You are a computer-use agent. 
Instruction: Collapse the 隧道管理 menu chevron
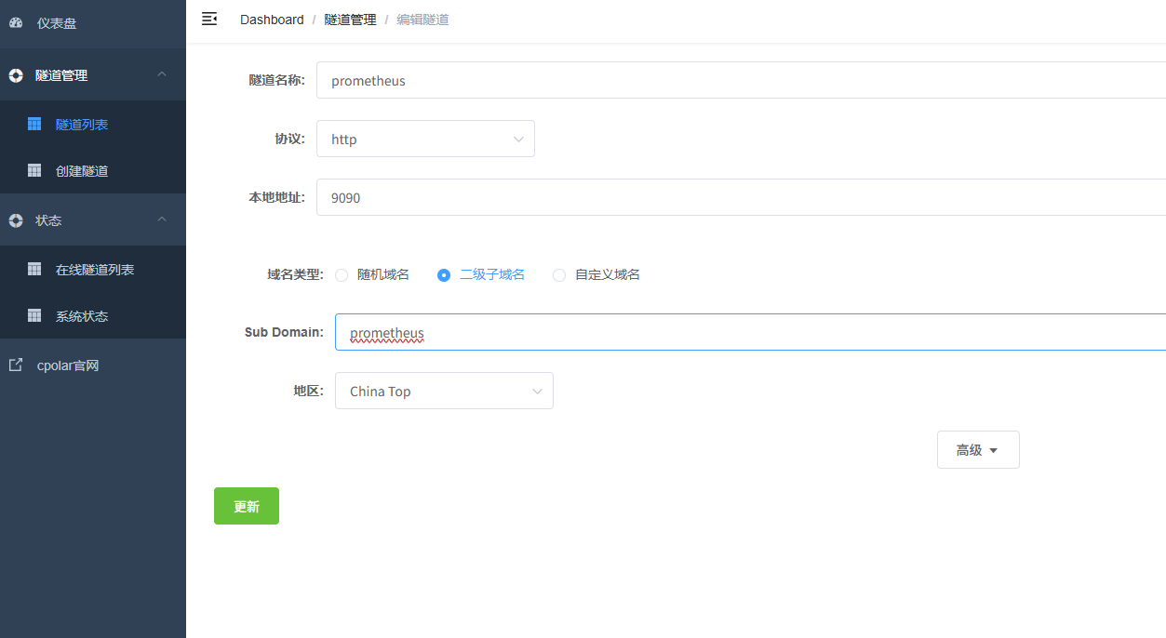[x=162, y=74]
